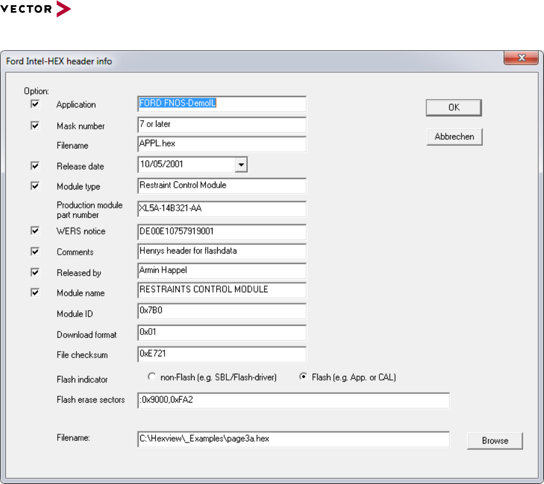Toggle the Released by checkbox
Image resolution: width=544 pixels, height=484 pixels.
[x=35, y=273]
